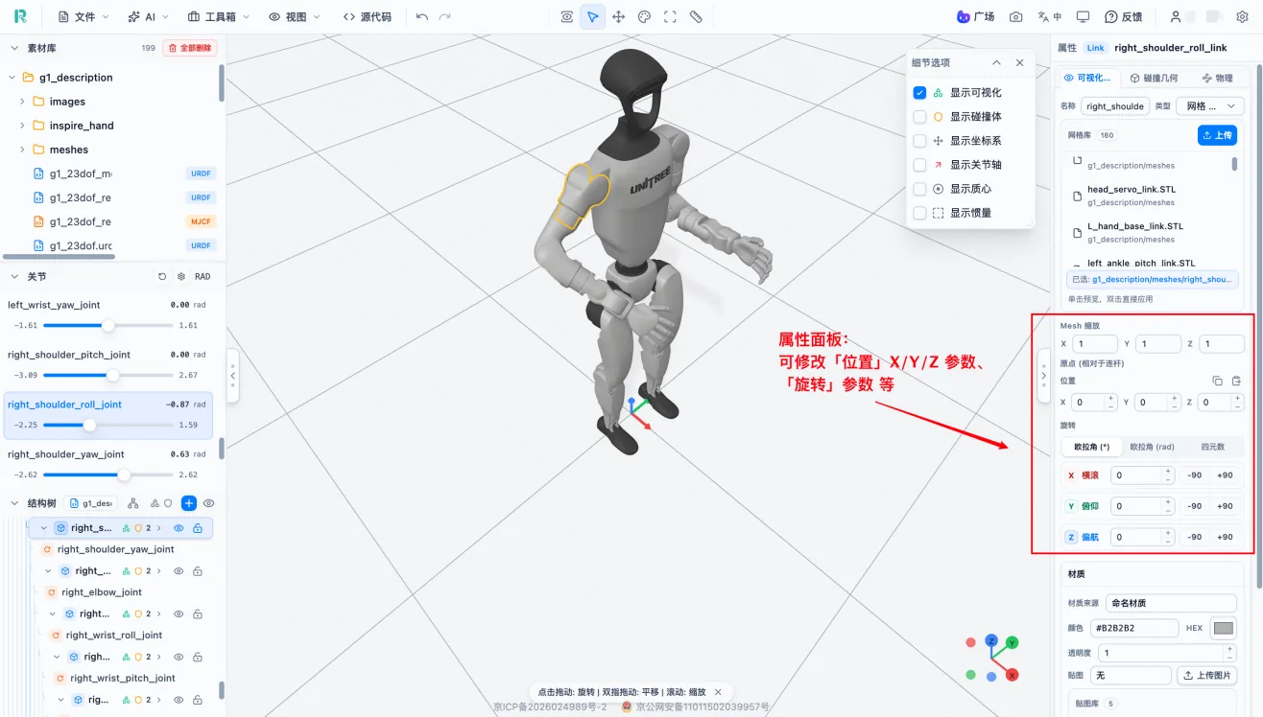Image resolution: width=1263 pixels, height=717 pixels.
Task: Open the 广场 link
Action: (x=975, y=16)
